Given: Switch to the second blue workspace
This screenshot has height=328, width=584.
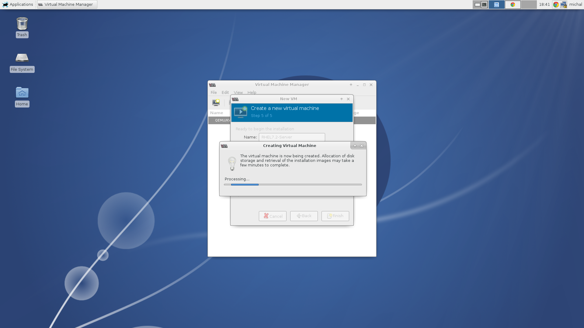Looking at the screenshot, I should 496,5.
